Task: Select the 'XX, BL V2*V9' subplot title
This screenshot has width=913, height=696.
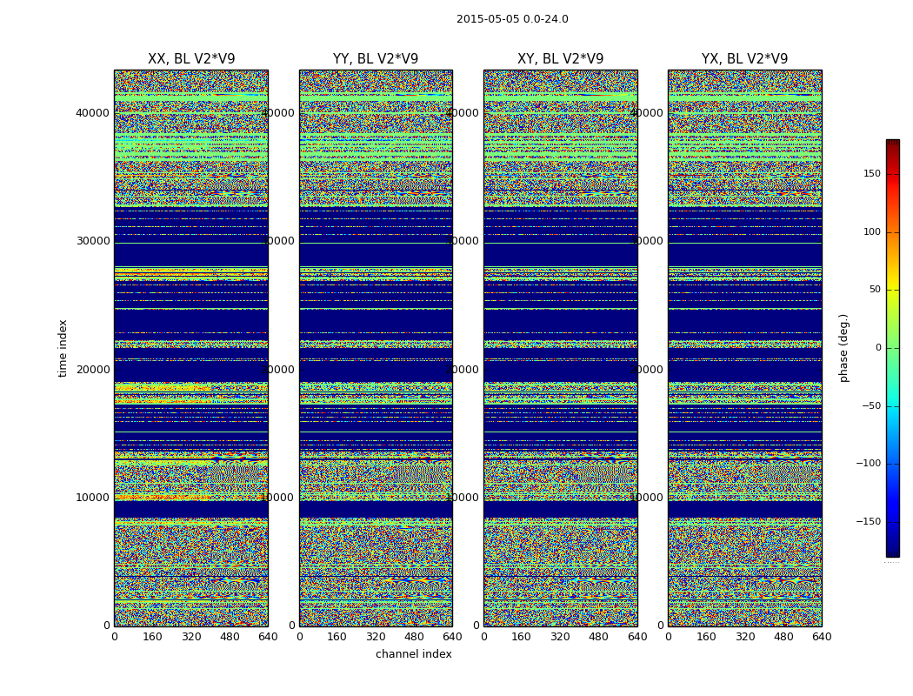Action: pos(191,59)
